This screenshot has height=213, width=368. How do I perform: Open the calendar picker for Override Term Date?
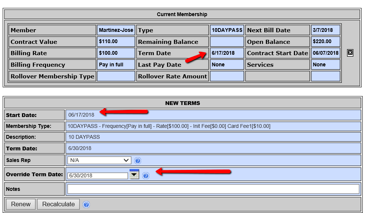coord(134,174)
